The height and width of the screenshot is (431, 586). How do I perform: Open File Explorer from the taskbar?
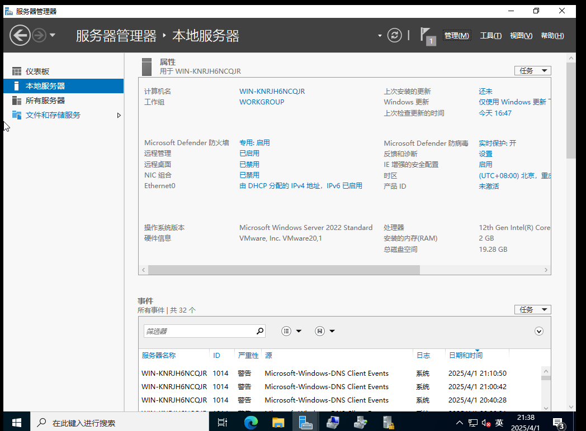point(278,423)
